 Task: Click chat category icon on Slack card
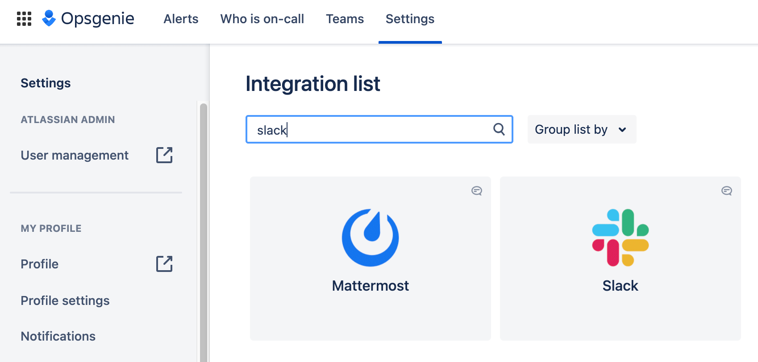coord(726,191)
